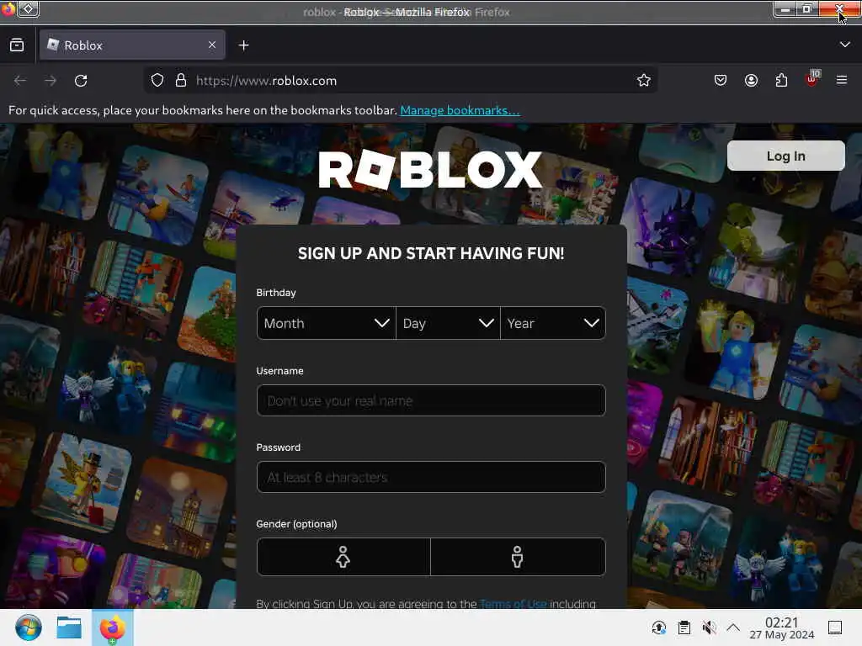Click the Log In button
Image resolution: width=862 pixels, height=646 pixels.
(785, 156)
